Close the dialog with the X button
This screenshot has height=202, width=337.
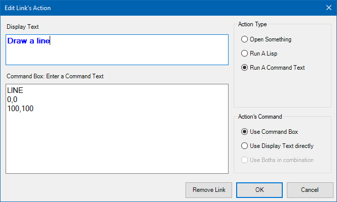click(327, 8)
